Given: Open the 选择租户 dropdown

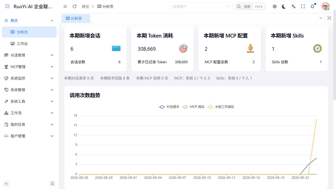Looking at the screenshot, I should (201, 6).
